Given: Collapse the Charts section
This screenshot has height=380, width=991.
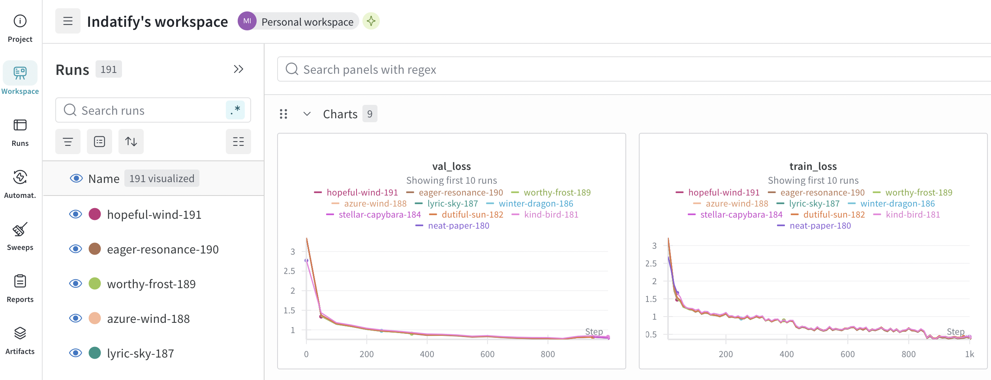Looking at the screenshot, I should 307,114.
